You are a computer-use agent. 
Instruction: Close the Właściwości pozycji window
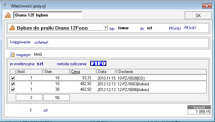point(207,6)
